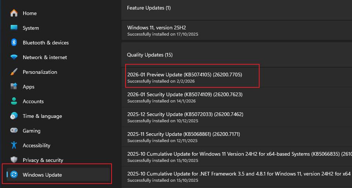Click the Network wifi icon
Screen dimensions: 352x188
pos(14,57)
